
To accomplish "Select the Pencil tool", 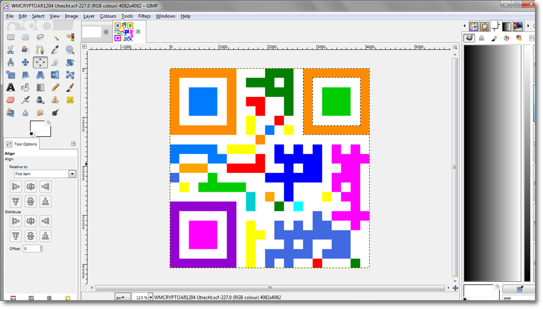I will point(55,87).
